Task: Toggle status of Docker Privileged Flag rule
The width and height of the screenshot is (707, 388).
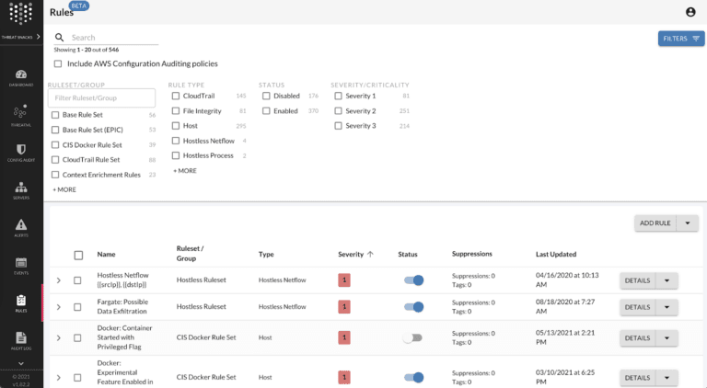Action: click(x=412, y=337)
